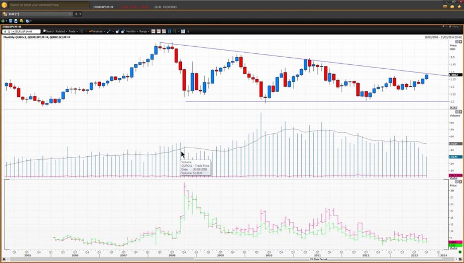The image size is (464, 263).
Task: Click the horizontal scrollbar below the chart
Action: click(232, 259)
